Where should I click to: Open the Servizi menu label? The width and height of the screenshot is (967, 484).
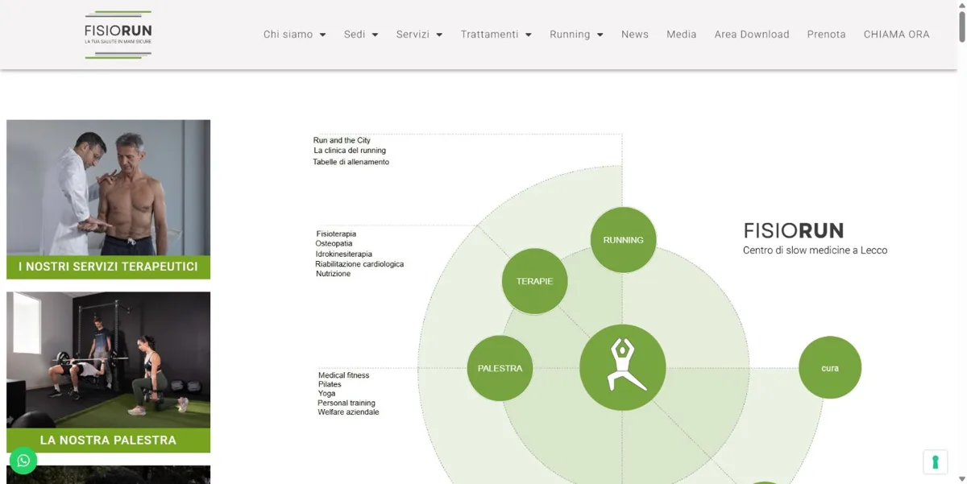[x=413, y=35]
